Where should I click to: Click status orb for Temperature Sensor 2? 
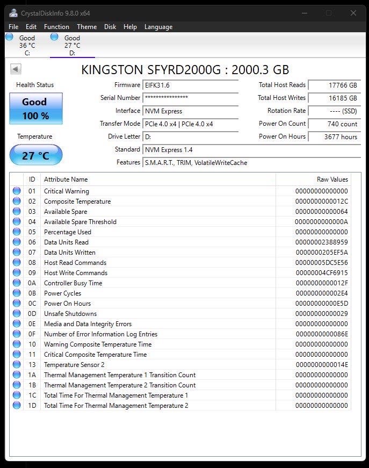(17, 364)
